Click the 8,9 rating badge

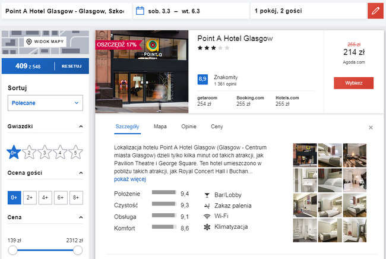click(203, 79)
